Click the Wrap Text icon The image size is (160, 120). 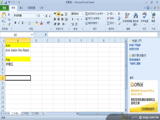click(x=66, y=14)
